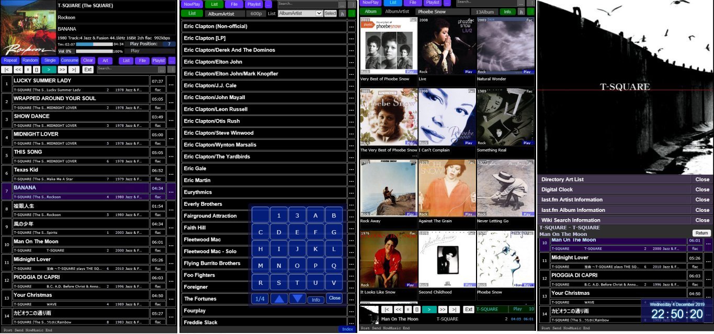The height and width of the screenshot is (334, 714).
Task: Stop playback with the stop icon
Action: coord(37,69)
